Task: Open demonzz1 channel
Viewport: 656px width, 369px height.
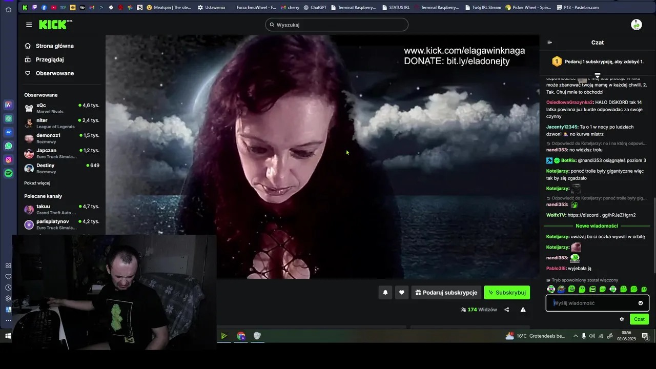Action: point(61,138)
